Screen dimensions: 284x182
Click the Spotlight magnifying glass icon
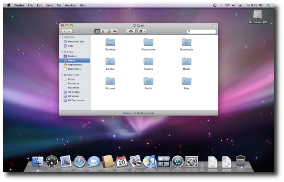click(268, 6)
